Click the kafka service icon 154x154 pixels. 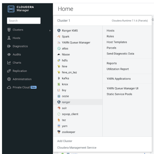[x=59, y=79]
